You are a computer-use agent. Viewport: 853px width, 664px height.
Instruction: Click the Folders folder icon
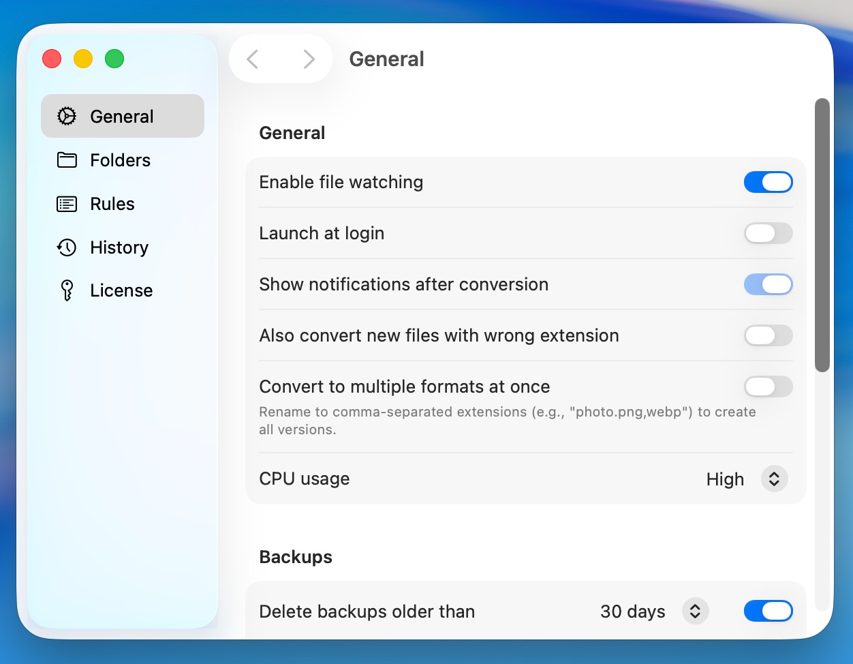coord(67,160)
